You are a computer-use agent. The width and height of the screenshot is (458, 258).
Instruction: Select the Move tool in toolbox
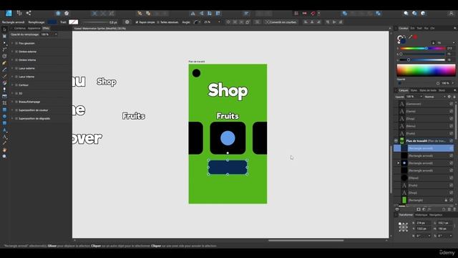click(x=4, y=29)
